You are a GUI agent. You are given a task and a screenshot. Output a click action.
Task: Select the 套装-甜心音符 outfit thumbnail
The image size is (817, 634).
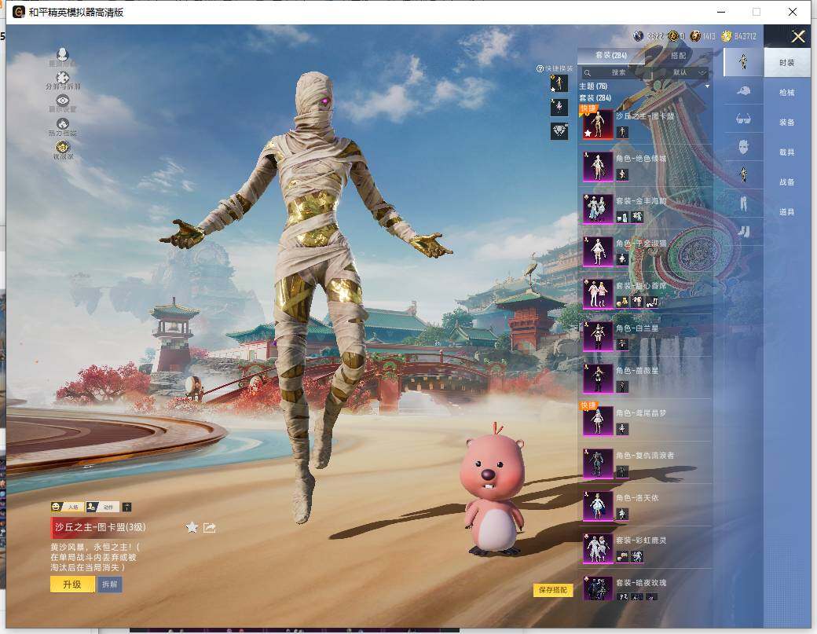[598, 294]
